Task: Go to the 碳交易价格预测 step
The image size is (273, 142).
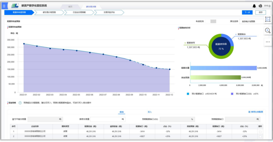Action: click(49, 12)
